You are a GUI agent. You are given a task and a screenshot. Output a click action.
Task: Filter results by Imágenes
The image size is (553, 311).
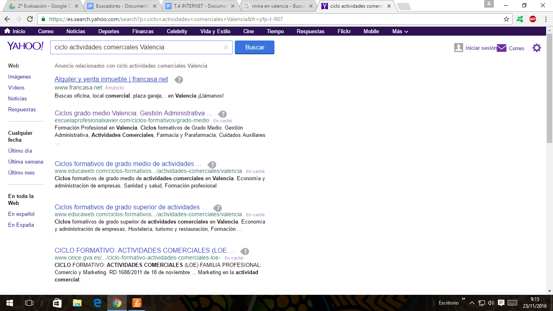pyautogui.click(x=19, y=77)
